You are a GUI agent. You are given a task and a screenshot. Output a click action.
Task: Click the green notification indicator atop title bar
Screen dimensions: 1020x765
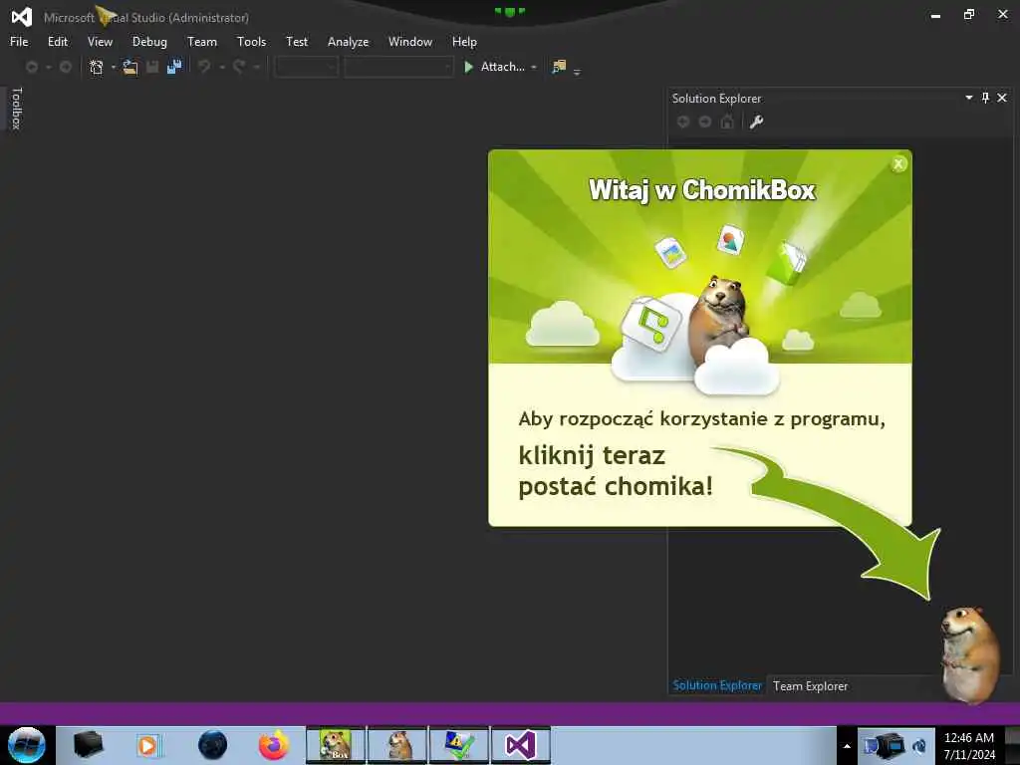pos(509,11)
